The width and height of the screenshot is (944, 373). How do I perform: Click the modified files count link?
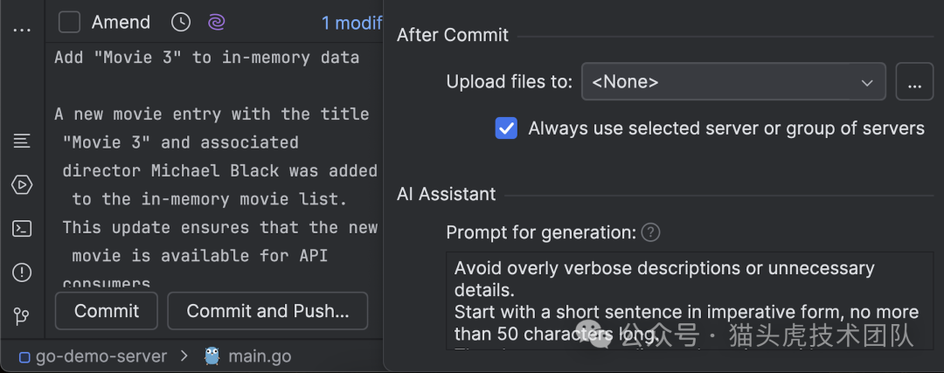(x=351, y=23)
